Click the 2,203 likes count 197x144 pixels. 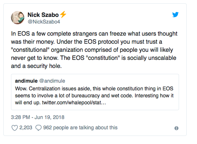(x=26, y=127)
